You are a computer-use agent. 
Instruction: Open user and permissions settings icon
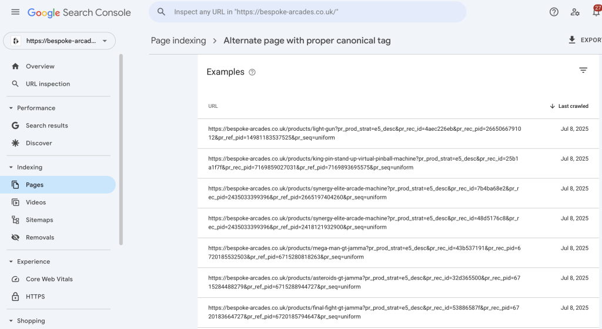tap(575, 12)
